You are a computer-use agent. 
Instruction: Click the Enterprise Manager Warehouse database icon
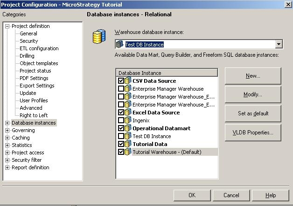coord(128,89)
